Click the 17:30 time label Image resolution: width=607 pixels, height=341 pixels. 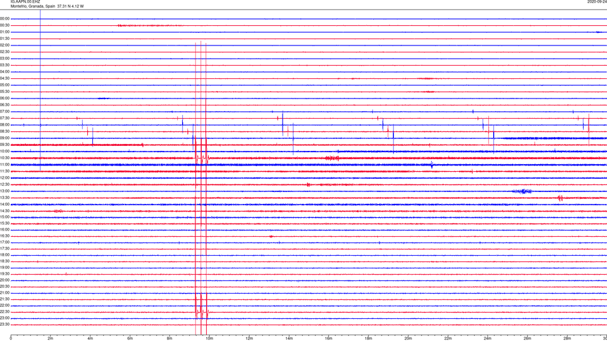(x=5, y=249)
